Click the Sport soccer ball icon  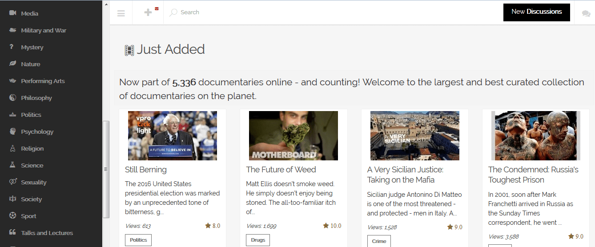click(12, 215)
